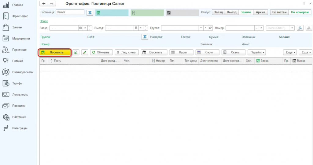Click the Обновить refresh button
Image resolution: width=313 pixels, height=165 pixels.
point(101,52)
